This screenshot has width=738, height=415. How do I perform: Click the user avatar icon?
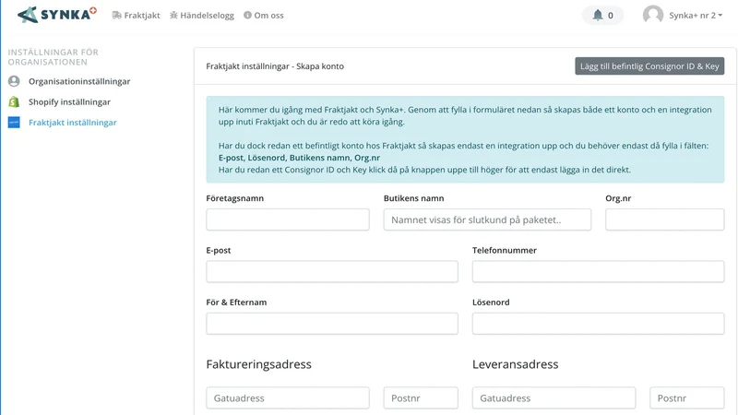pyautogui.click(x=653, y=15)
